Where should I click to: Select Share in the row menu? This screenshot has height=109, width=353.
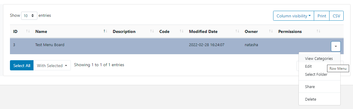tap(310, 87)
